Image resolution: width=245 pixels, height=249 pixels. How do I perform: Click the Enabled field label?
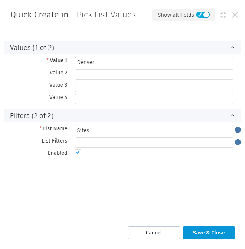[58, 153]
